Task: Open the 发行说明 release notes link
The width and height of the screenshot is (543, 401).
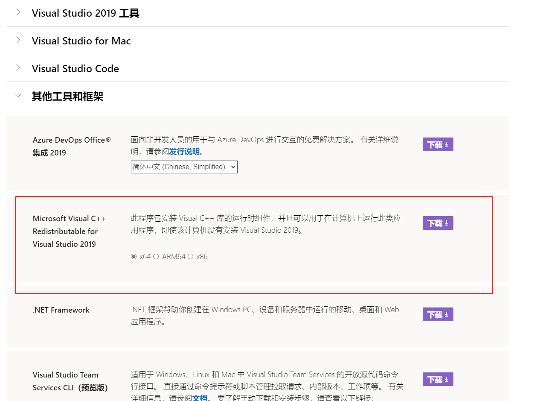Action: point(184,152)
